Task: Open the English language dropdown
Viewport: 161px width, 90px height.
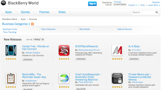Action: click(133, 5)
